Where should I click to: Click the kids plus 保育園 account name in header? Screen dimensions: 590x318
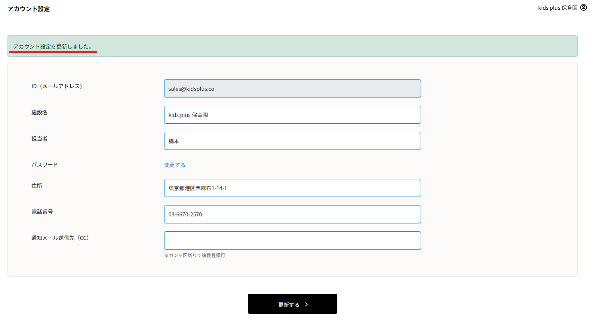(557, 8)
